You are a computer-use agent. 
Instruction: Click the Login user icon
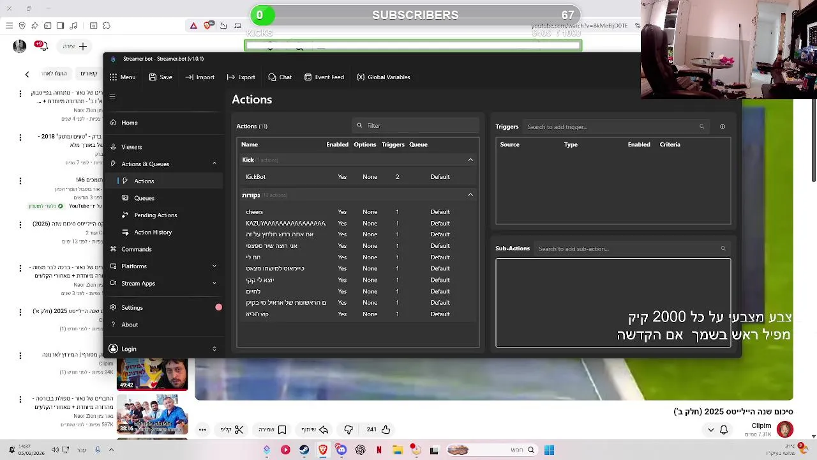pyautogui.click(x=113, y=349)
